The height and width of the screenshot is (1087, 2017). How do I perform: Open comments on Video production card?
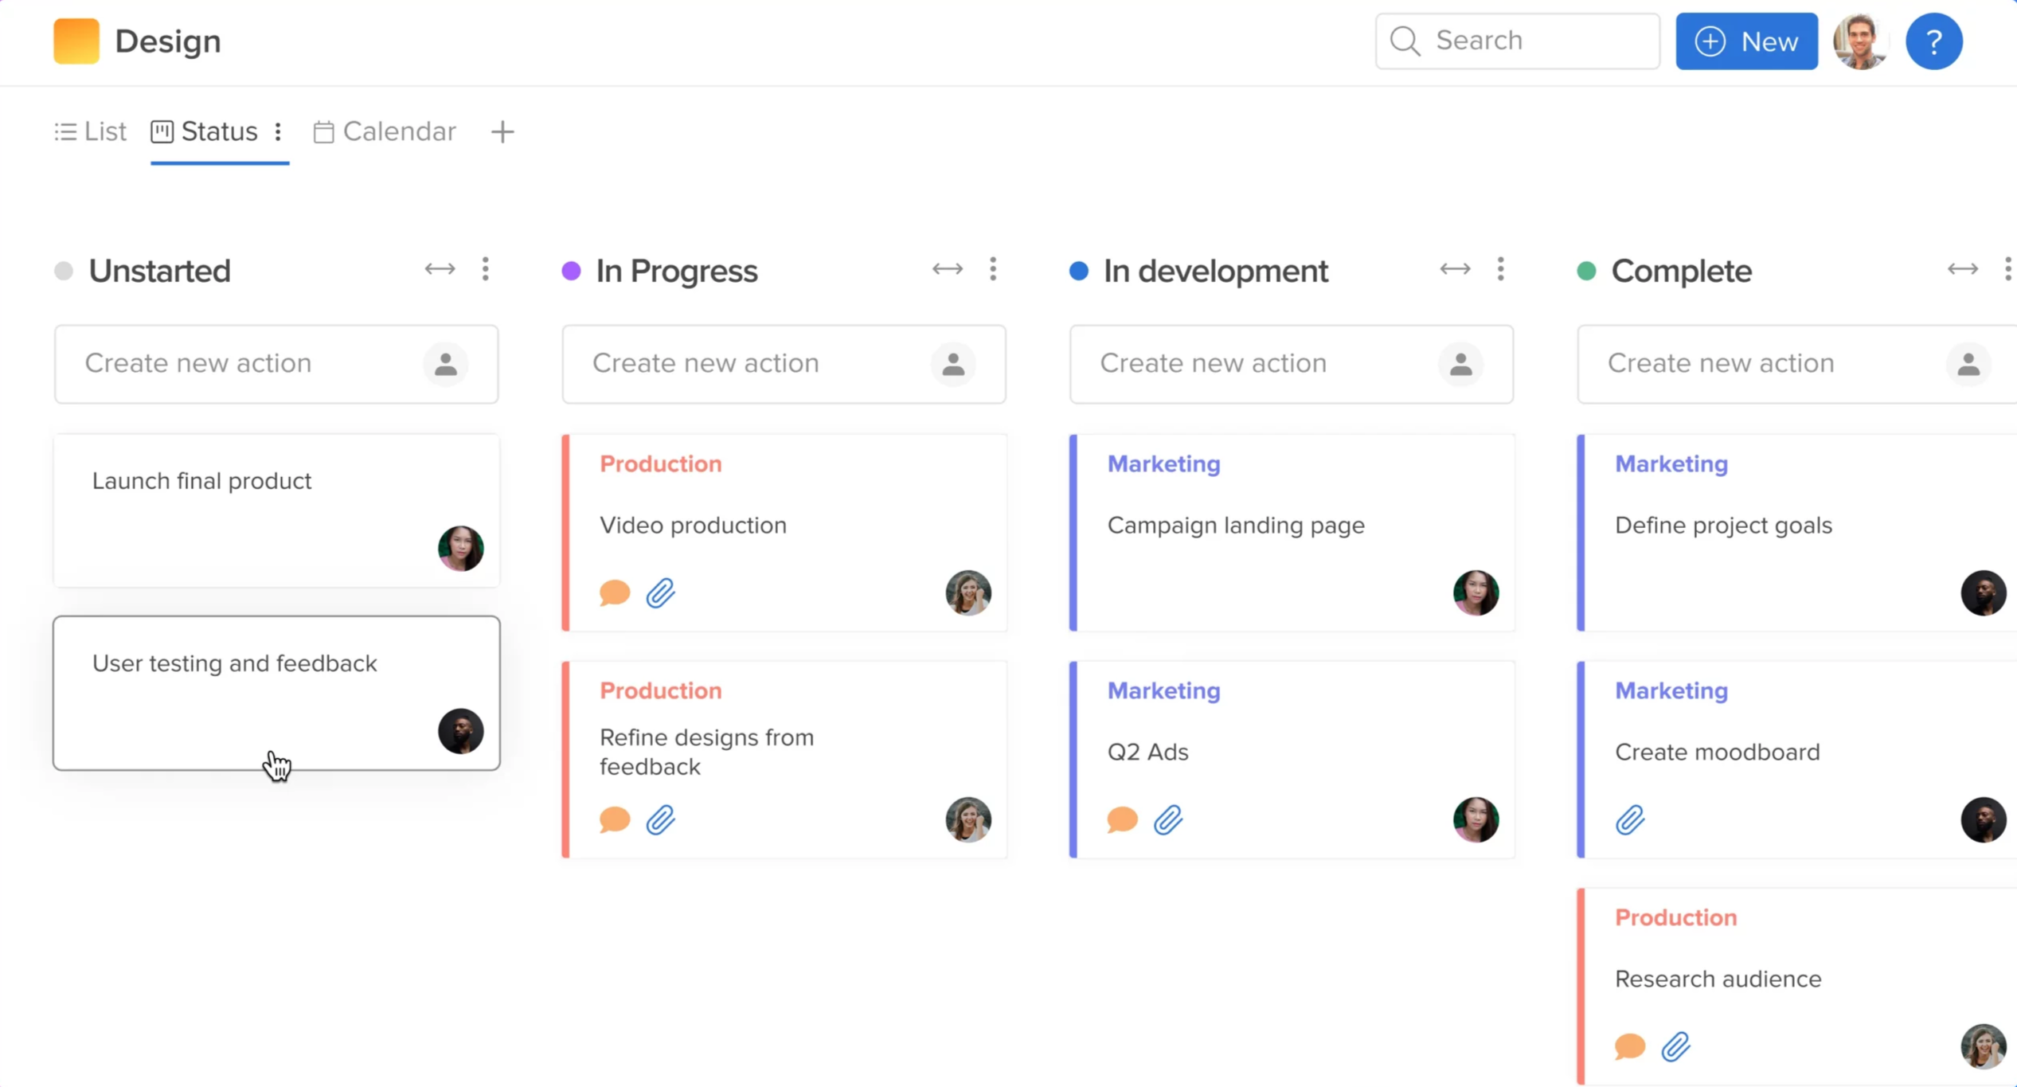click(x=614, y=593)
